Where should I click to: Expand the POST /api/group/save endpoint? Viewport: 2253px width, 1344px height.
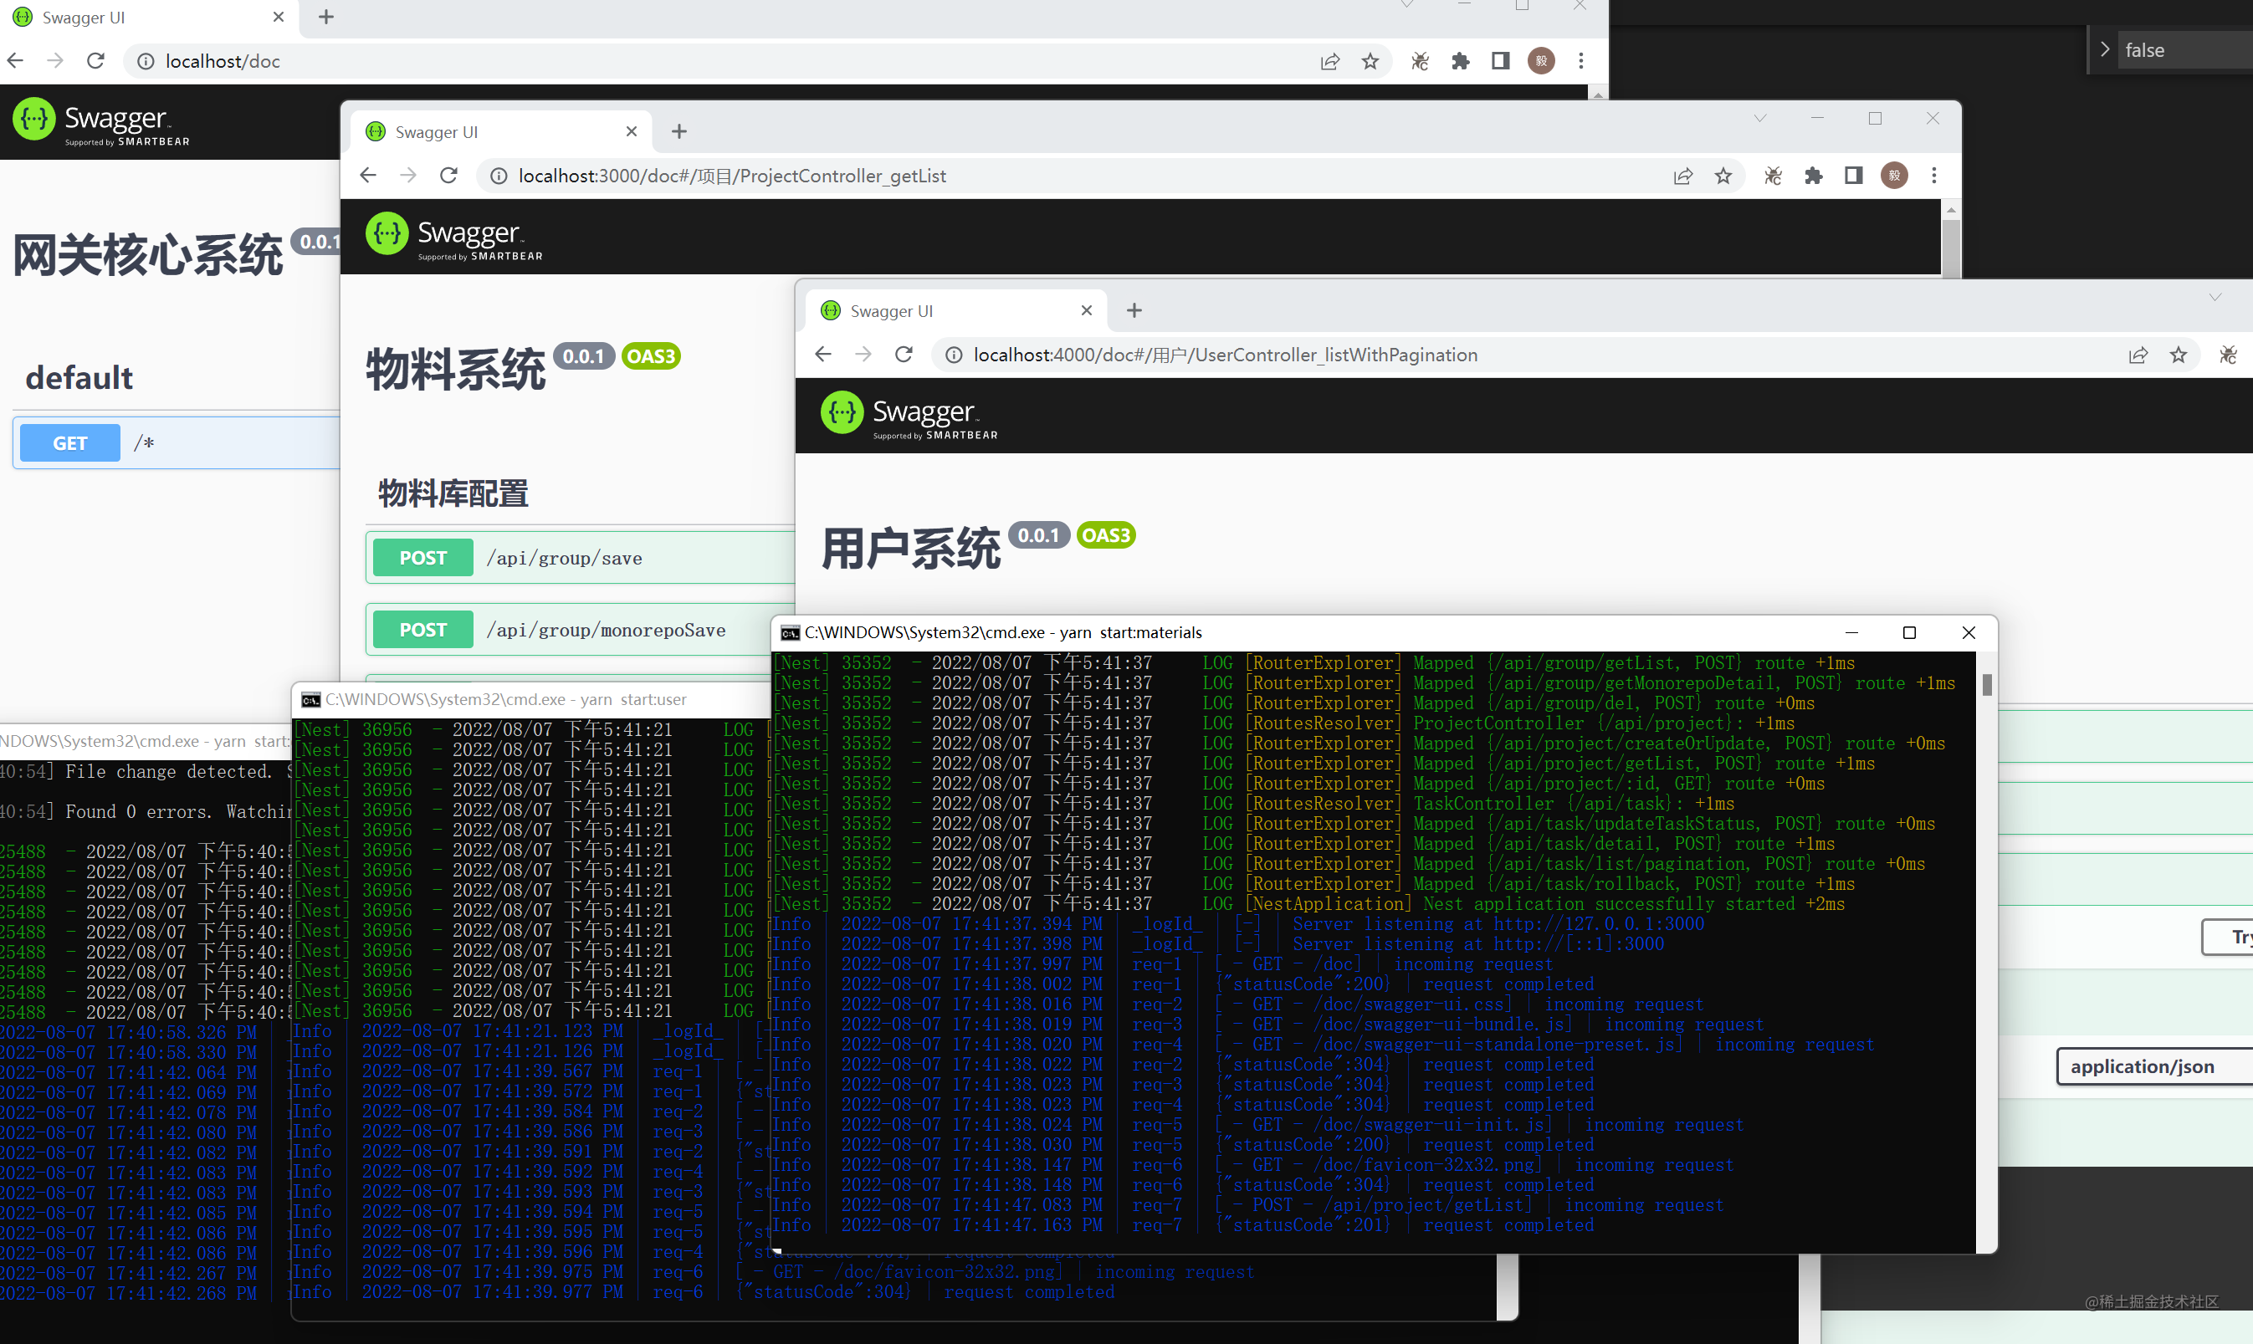coord(580,558)
